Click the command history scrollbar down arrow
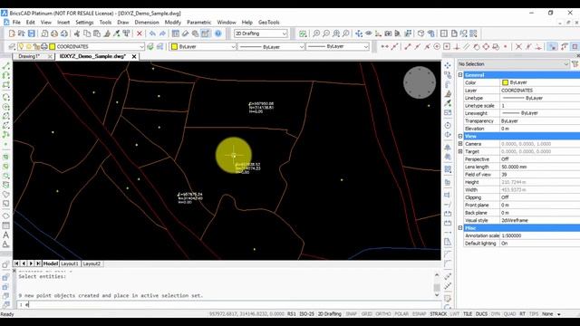Screen dimensions: 580x326 coord(437,295)
